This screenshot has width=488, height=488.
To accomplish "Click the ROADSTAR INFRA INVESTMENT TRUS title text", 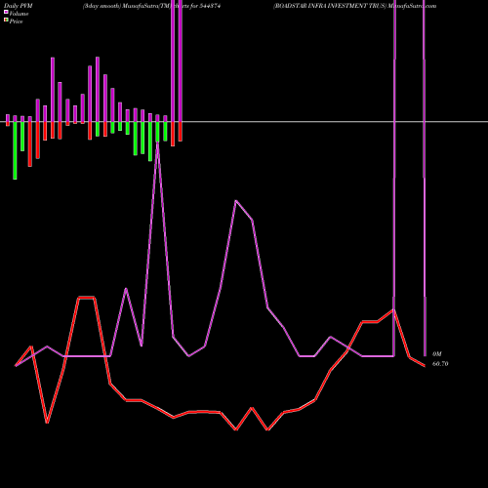I will (330, 6).
